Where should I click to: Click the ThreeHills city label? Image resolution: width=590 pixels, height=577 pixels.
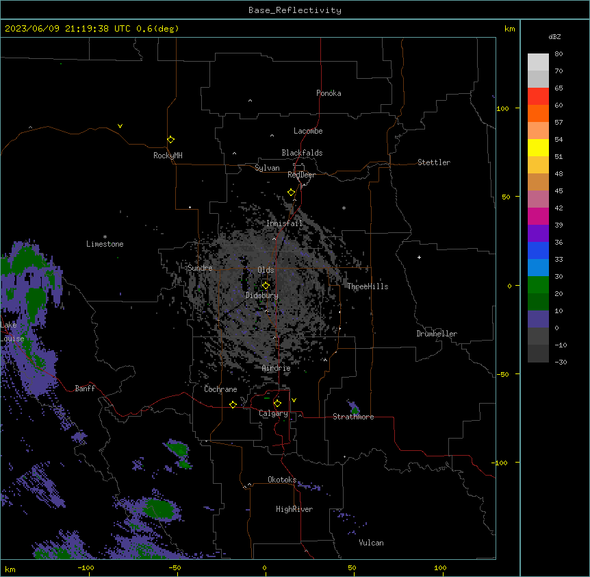click(368, 286)
